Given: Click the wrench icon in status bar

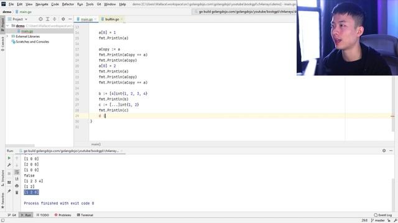Looking at the screenshot, I should [x=396, y=221].
